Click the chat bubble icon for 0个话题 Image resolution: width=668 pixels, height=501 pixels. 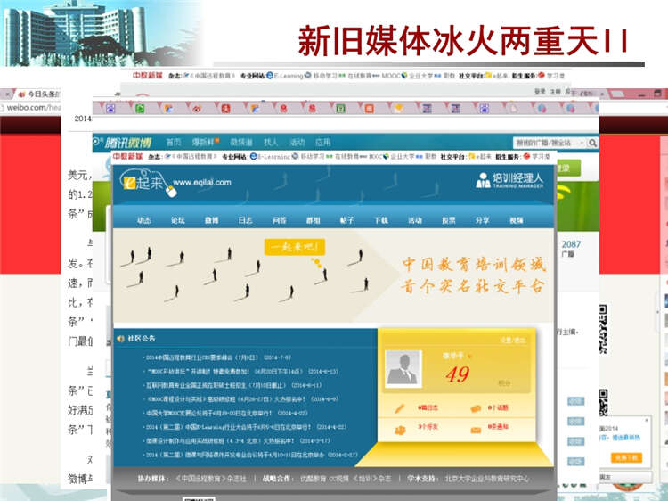[477, 408]
